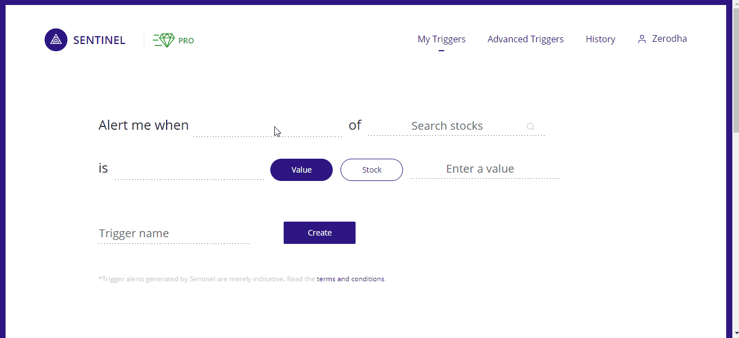The height and width of the screenshot is (338, 739).
Task: Select the Value comparison option
Action: [302, 170]
